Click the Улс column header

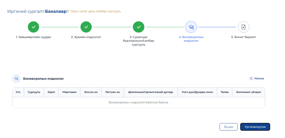pyautogui.click(x=18, y=92)
